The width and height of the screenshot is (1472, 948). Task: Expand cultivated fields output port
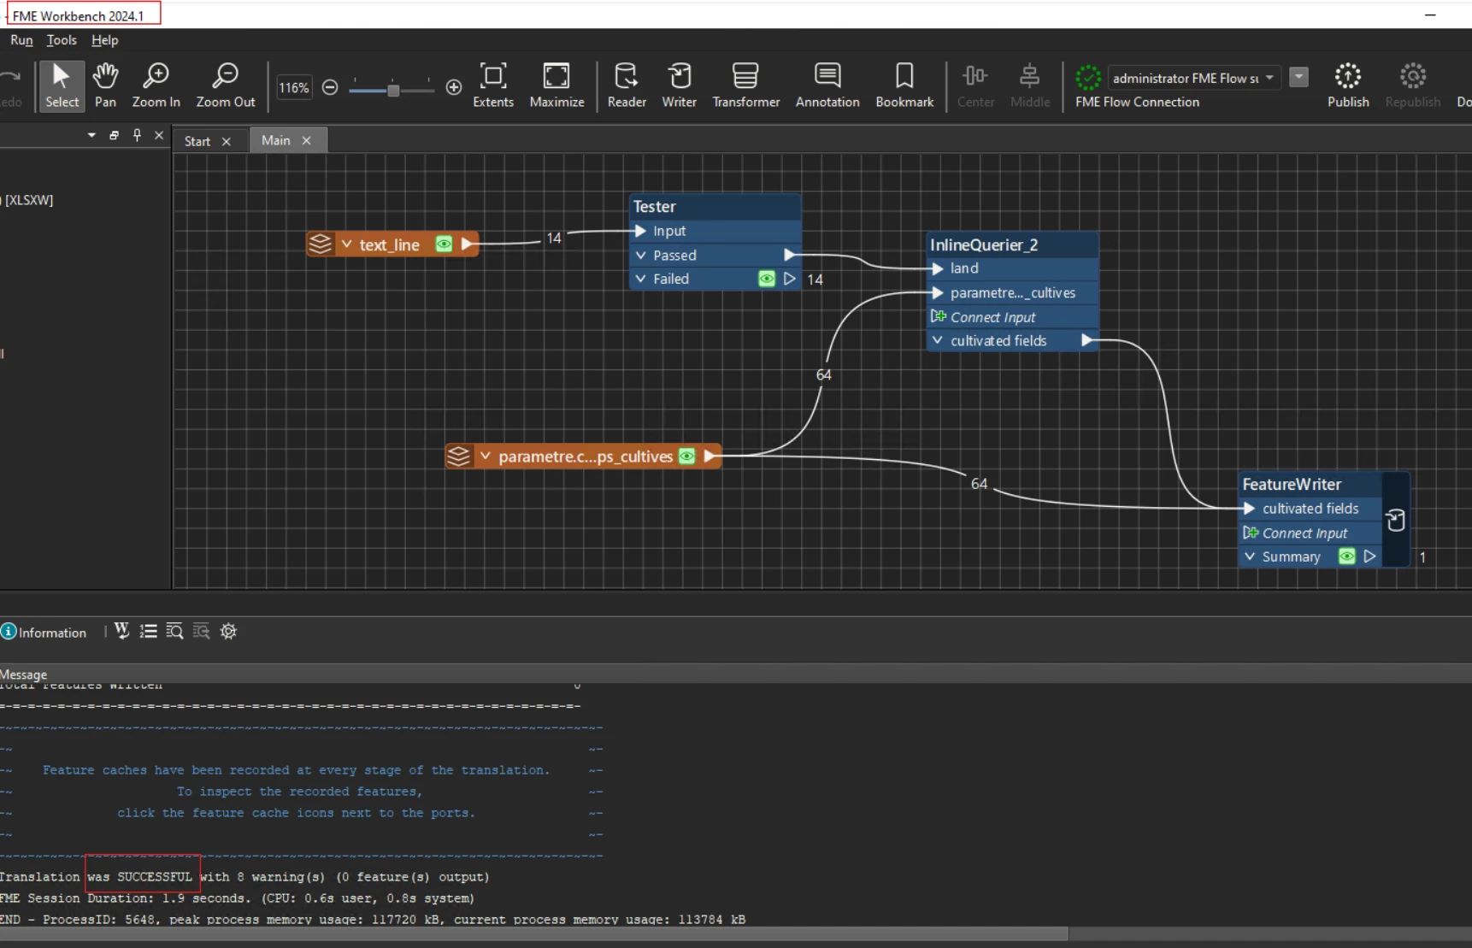pyautogui.click(x=937, y=340)
